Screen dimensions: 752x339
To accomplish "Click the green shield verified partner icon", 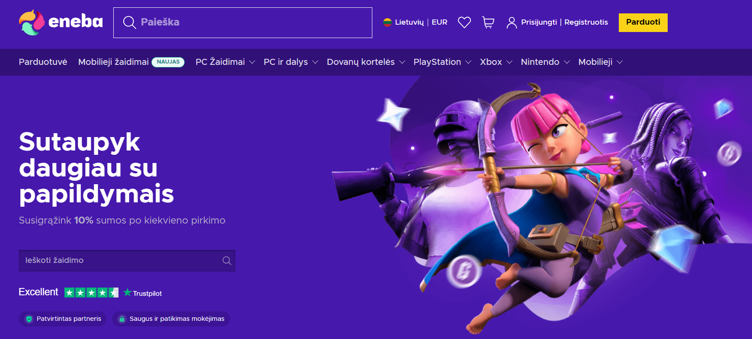I will click(x=29, y=319).
